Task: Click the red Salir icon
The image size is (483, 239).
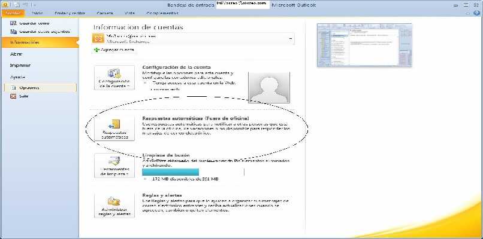Action: click(x=13, y=96)
